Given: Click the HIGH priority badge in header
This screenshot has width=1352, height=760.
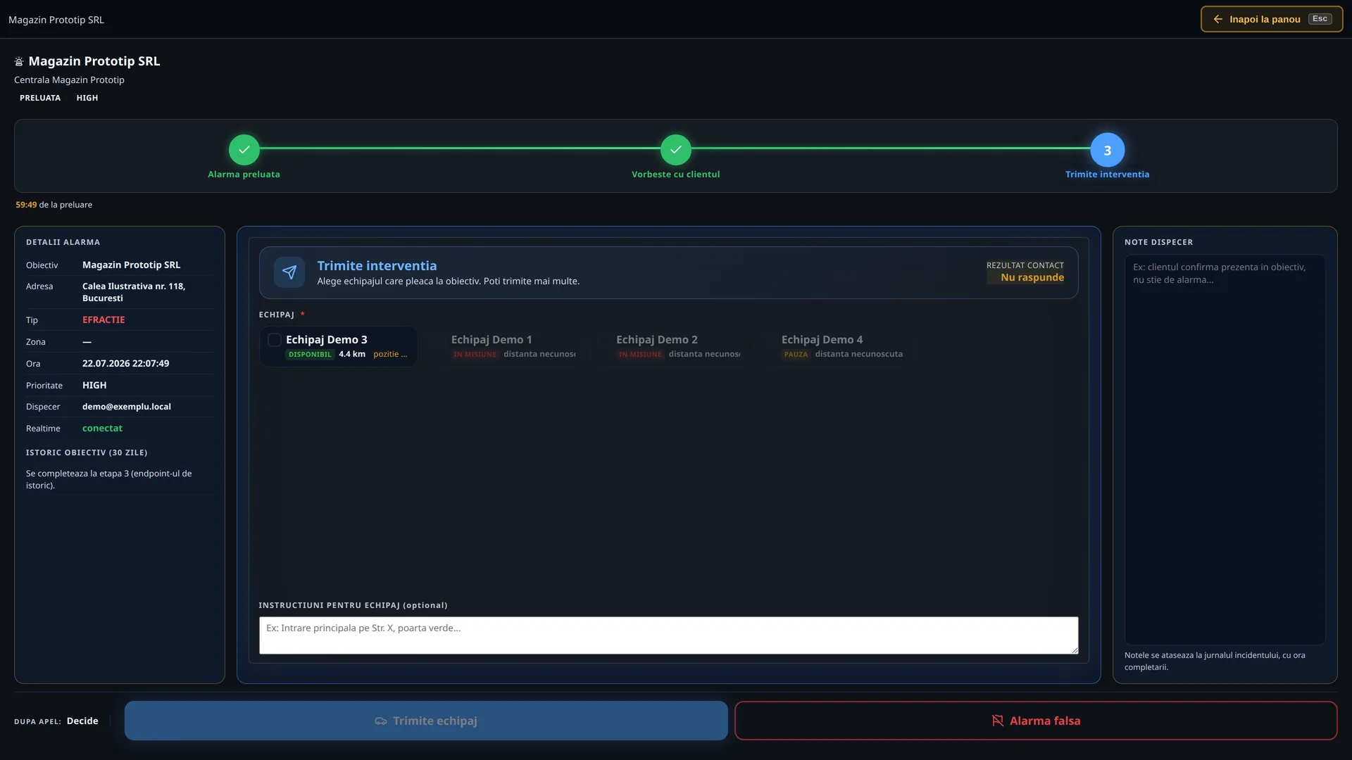Looking at the screenshot, I should pos(87,99).
